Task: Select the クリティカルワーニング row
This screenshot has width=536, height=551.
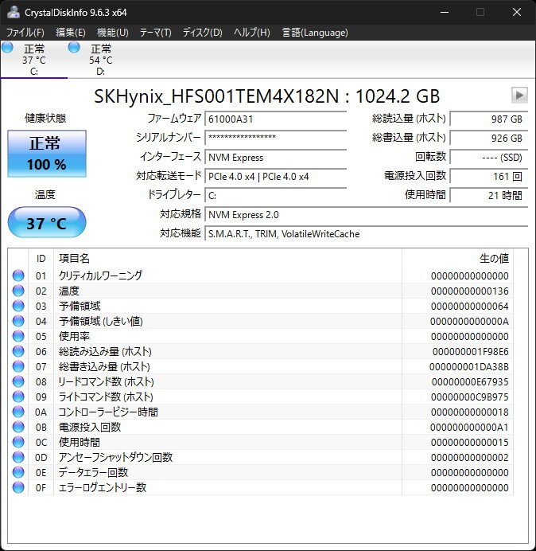Action: [261, 275]
